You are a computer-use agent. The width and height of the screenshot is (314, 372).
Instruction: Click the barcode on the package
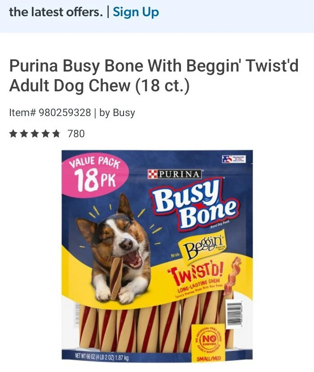(x=234, y=313)
